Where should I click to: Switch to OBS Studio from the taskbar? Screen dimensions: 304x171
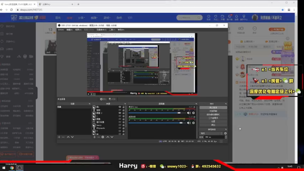coord(20,168)
